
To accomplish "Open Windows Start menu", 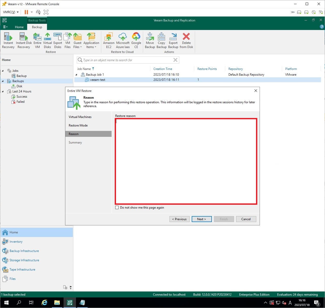I will 6,303.
